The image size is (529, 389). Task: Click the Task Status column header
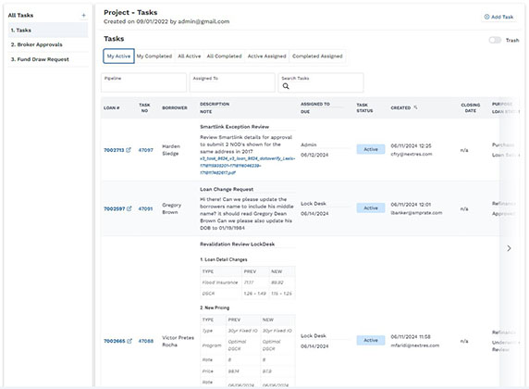364,107
